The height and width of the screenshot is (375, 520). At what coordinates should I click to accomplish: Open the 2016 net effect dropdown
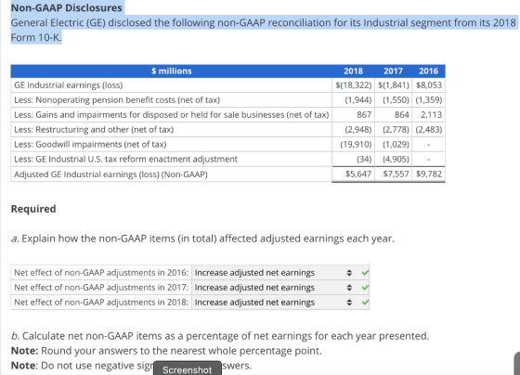pos(273,273)
